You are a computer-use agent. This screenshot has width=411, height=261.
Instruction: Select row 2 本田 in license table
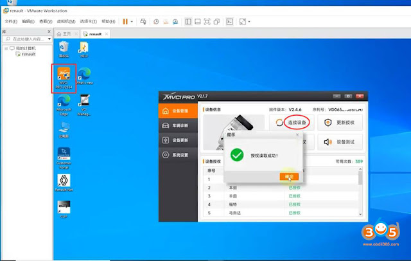point(281,188)
